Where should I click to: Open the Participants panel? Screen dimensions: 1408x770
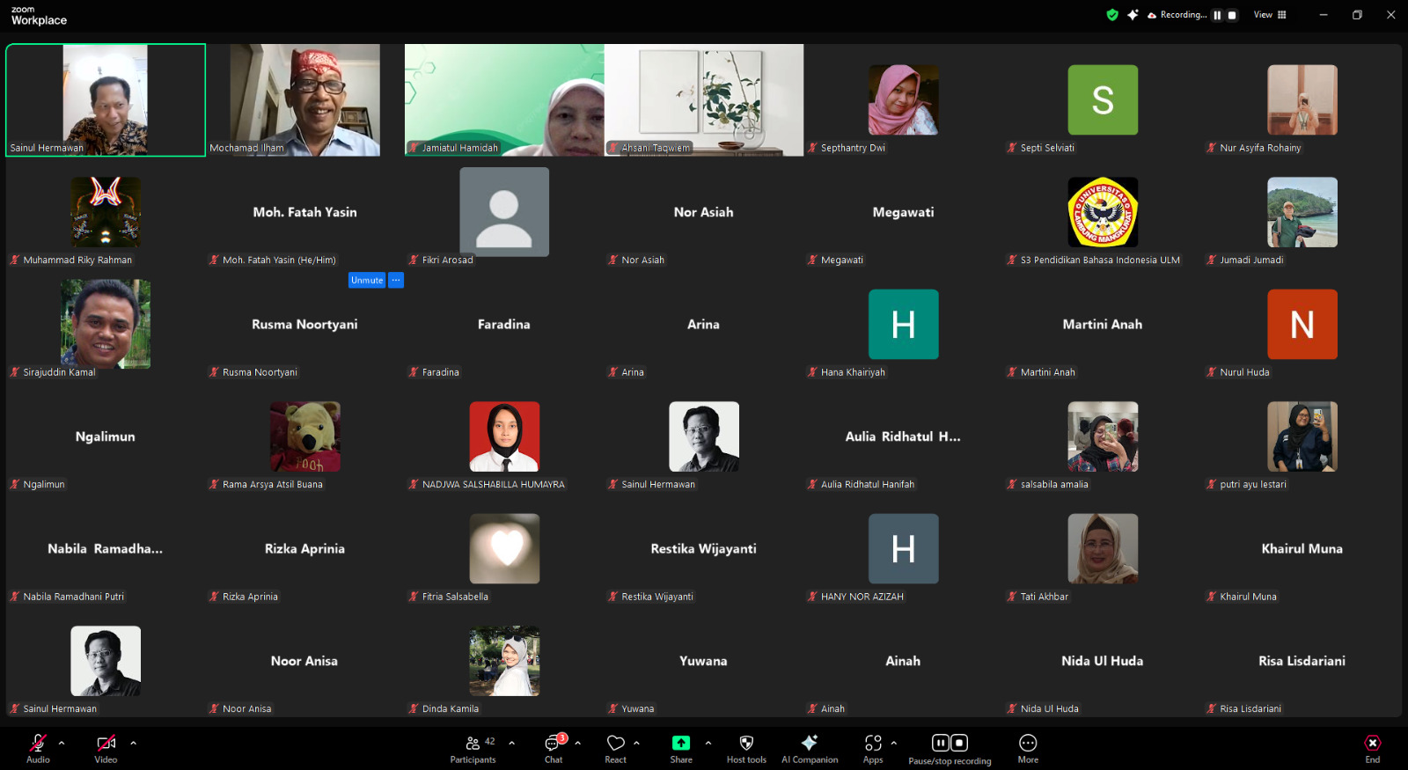(473, 748)
